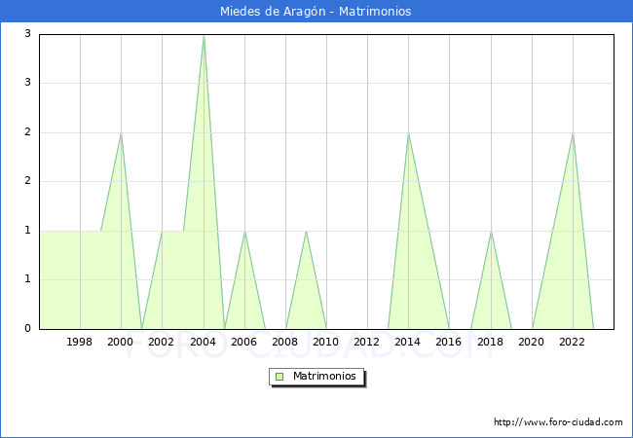Screen dimensions: 633x438
Task: Click the 2016 x-axis year label
Action: click(449, 342)
